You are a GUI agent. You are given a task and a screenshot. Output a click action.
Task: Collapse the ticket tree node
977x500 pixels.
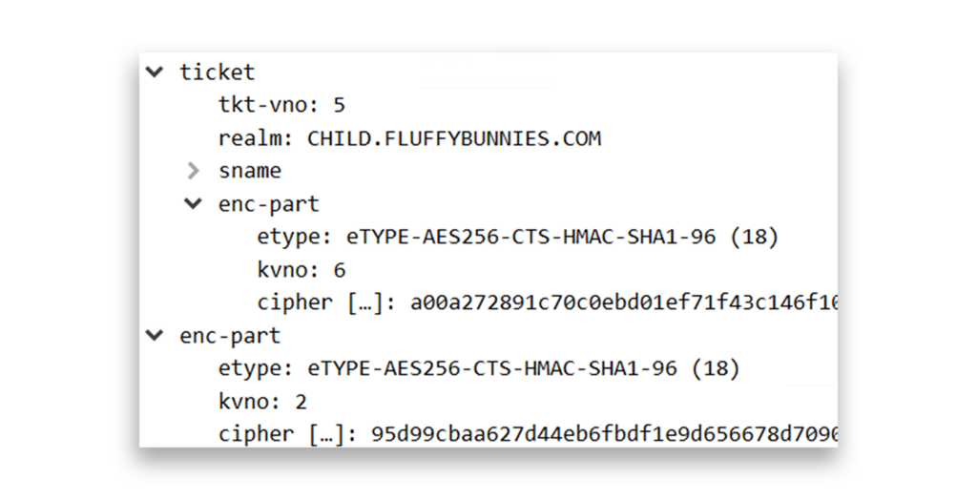[x=155, y=73]
